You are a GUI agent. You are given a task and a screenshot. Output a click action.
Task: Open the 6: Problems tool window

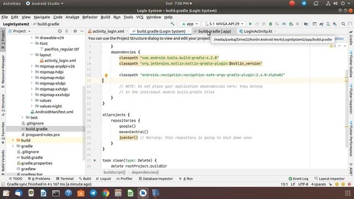39,179
